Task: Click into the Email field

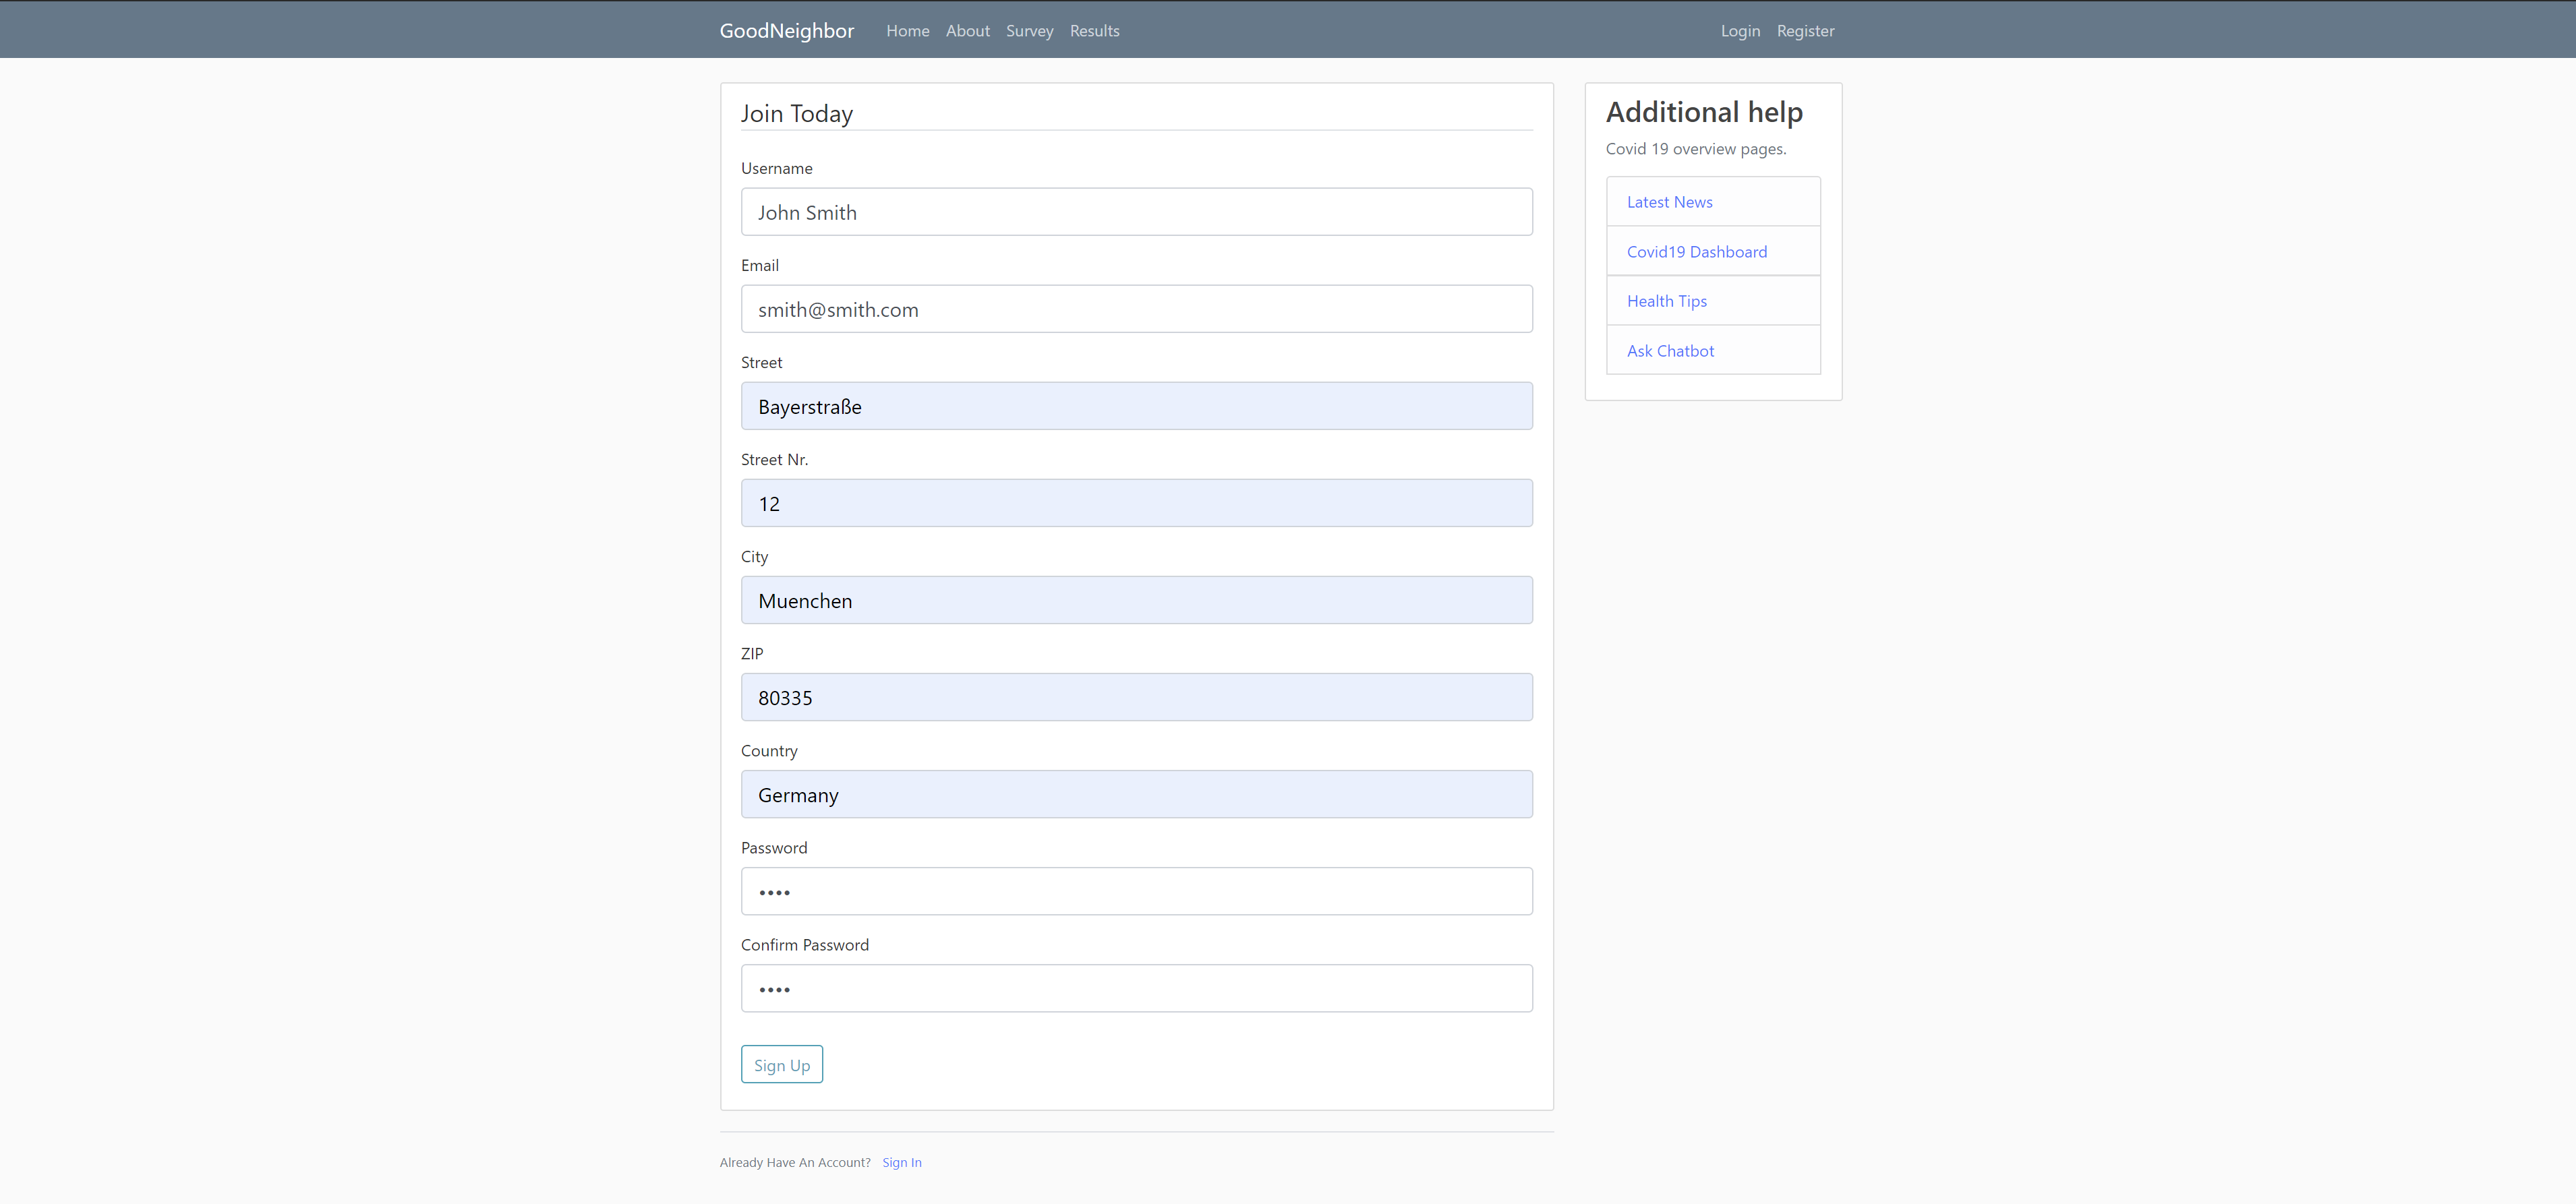Action: (x=1136, y=309)
